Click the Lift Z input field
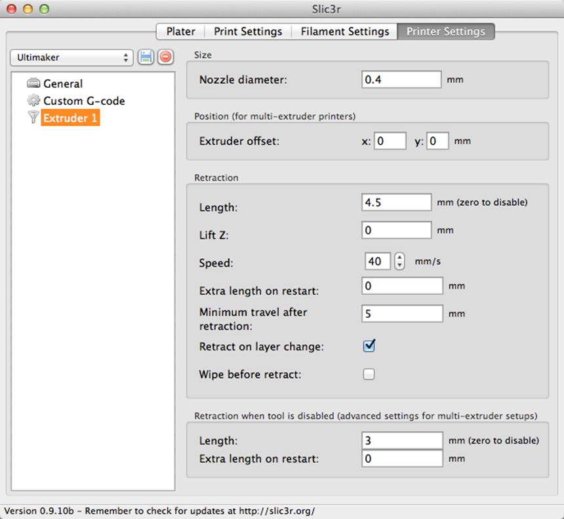This screenshot has height=519, width=564. coord(396,230)
